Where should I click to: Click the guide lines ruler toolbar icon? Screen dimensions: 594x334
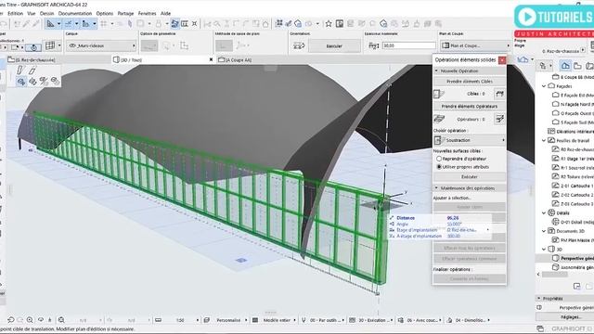[x=50, y=24]
